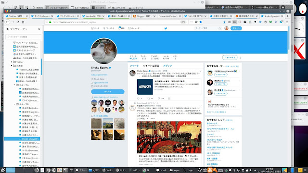Open a new Firefox tab with plus button
Screen dimensions: 308x173
pyautogui.click(x=288, y=16)
